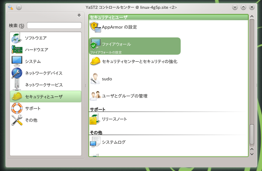Choose ネットワークデバイス label in sidebar
This screenshot has width=262, height=171.
pos(44,73)
